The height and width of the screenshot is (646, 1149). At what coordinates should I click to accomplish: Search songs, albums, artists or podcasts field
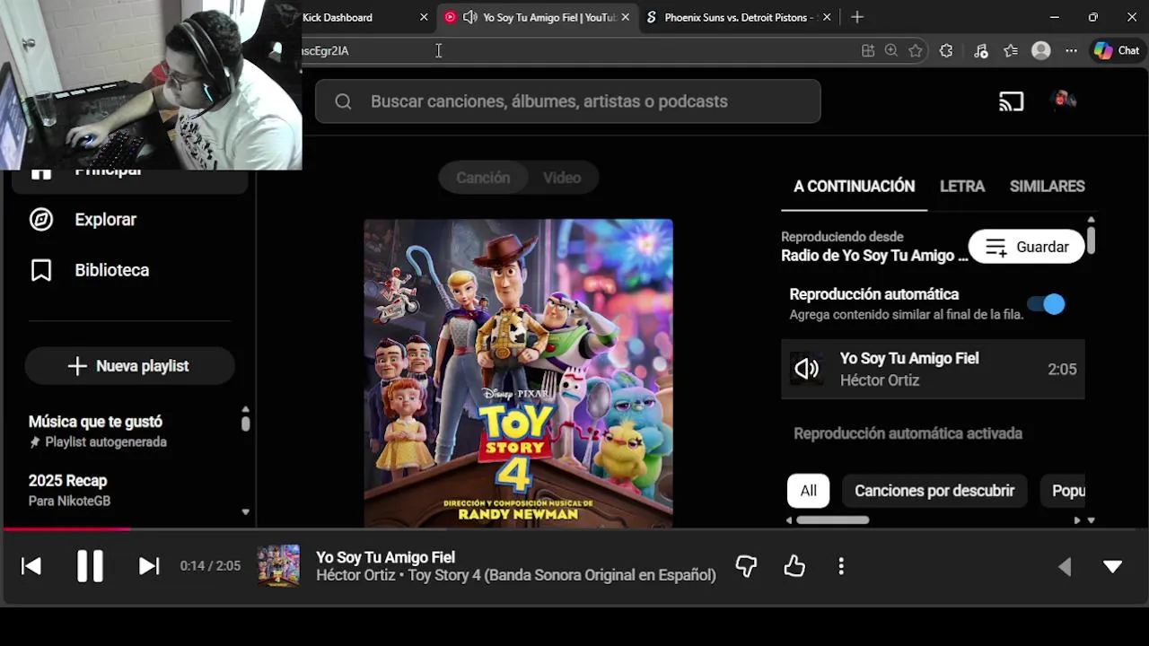tap(568, 101)
